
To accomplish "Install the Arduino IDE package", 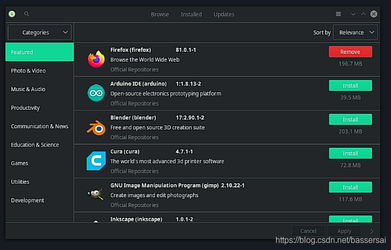I will (351, 86).
